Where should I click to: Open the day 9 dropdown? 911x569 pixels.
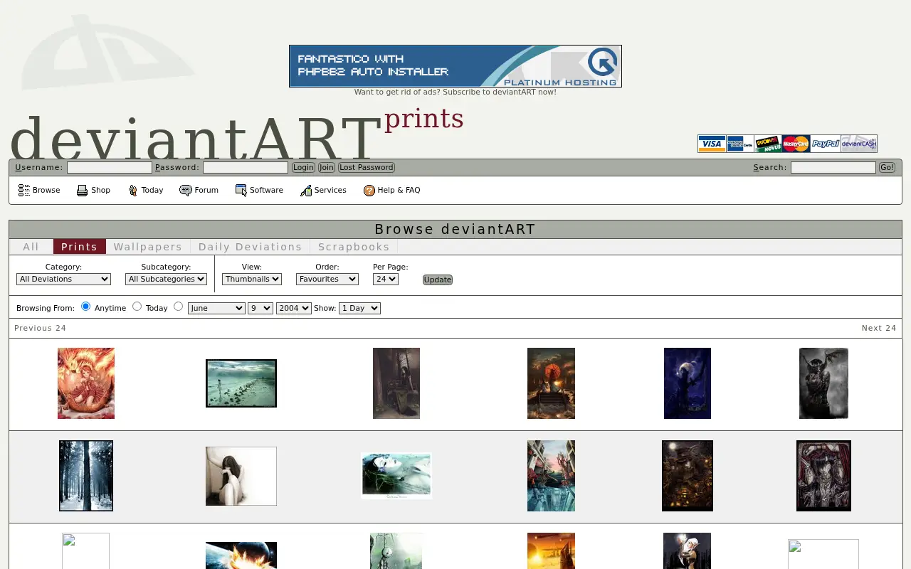pyautogui.click(x=260, y=308)
